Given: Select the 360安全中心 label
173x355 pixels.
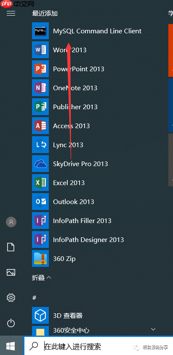Looking at the screenshot, I should [71, 331].
